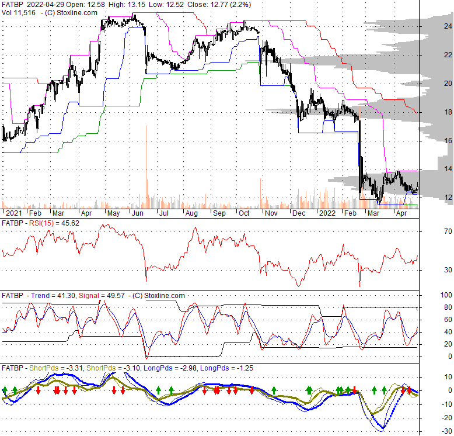Image resolution: width=454 pixels, height=436 pixels.
Task: Click the 'High: 13.15' value
Action: 128,5
